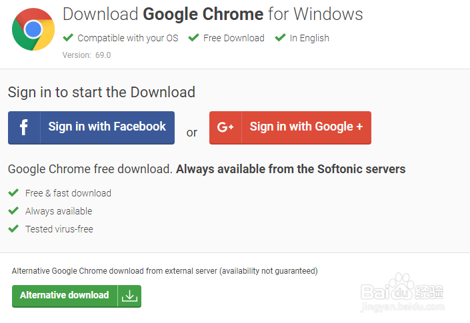Click the "Sign in to start the Download" heading
Screen dimensions: 470x323
[101, 92]
